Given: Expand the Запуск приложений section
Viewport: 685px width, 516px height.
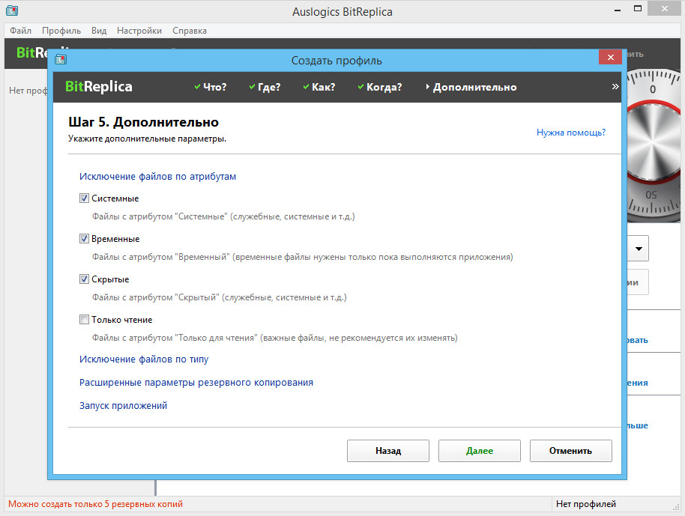Looking at the screenshot, I should pyautogui.click(x=123, y=406).
